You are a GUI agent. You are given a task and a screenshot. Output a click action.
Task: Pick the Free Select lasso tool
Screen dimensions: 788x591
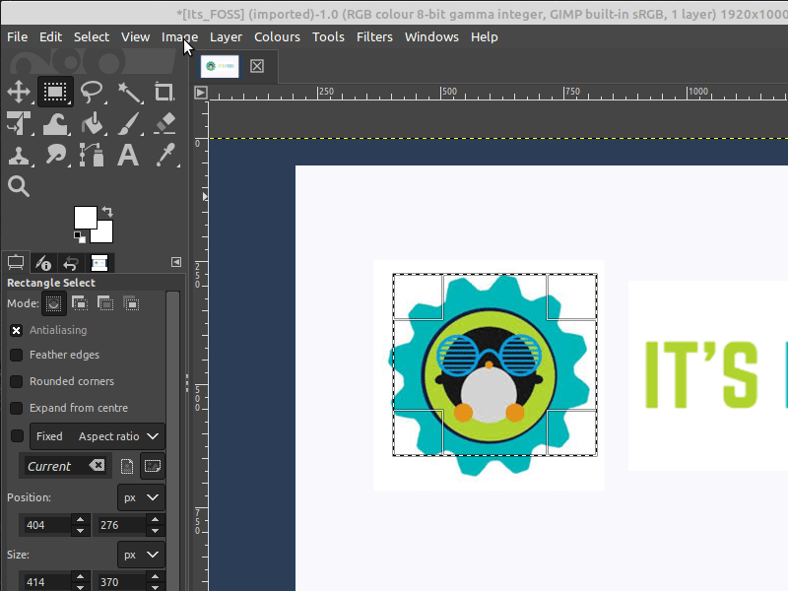point(92,93)
